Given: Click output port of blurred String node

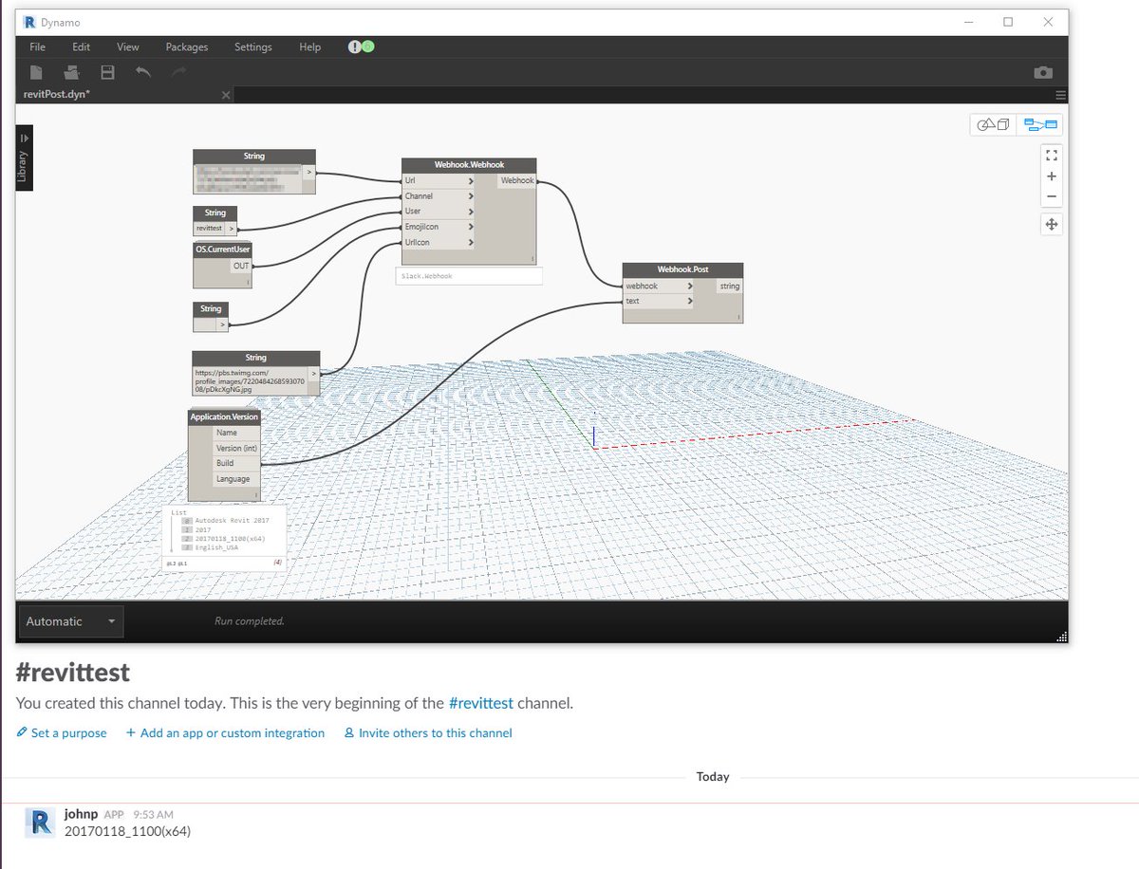Looking at the screenshot, I should (308, 173).
